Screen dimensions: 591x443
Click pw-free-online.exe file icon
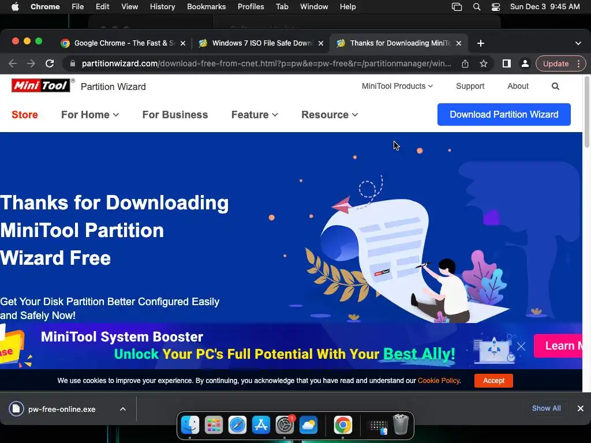tap(16, 409)
